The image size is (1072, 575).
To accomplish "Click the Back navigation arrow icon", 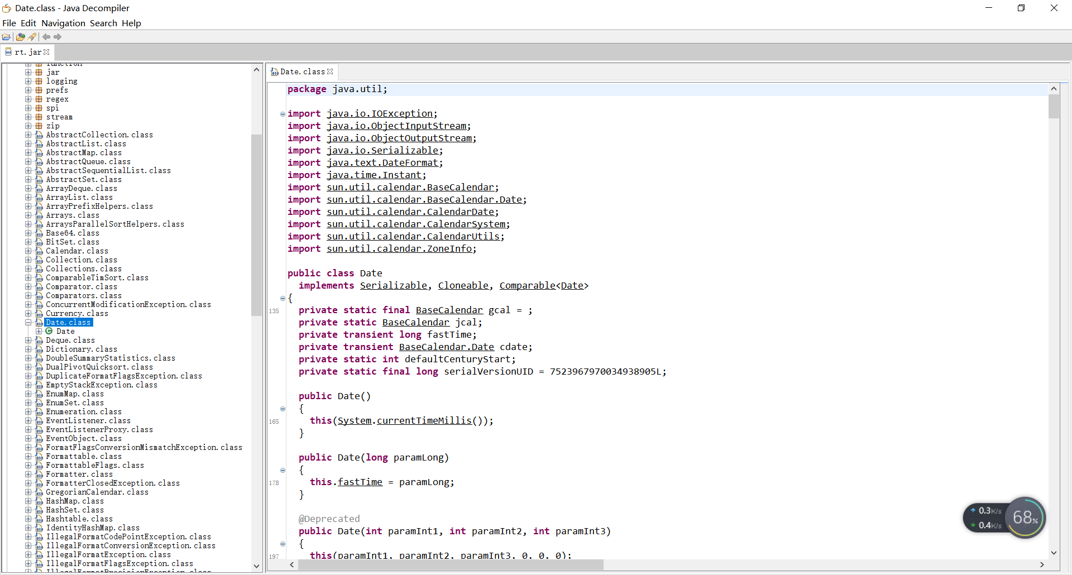I will click(47, 37).
